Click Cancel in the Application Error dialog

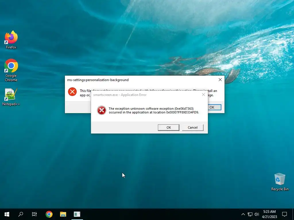click(x=193, y=127)
